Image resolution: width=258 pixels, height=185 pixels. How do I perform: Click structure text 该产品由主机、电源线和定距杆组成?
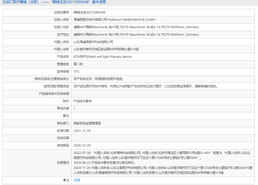pos(99,79)
